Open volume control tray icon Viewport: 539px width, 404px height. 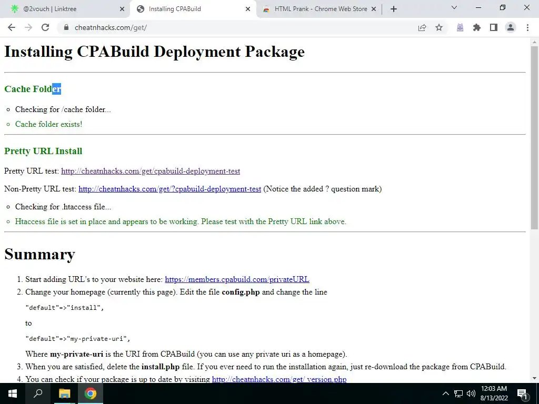[471, 393]
